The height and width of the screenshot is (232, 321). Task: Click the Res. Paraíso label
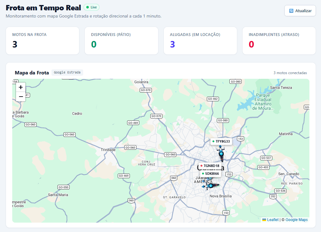point(292,184)
